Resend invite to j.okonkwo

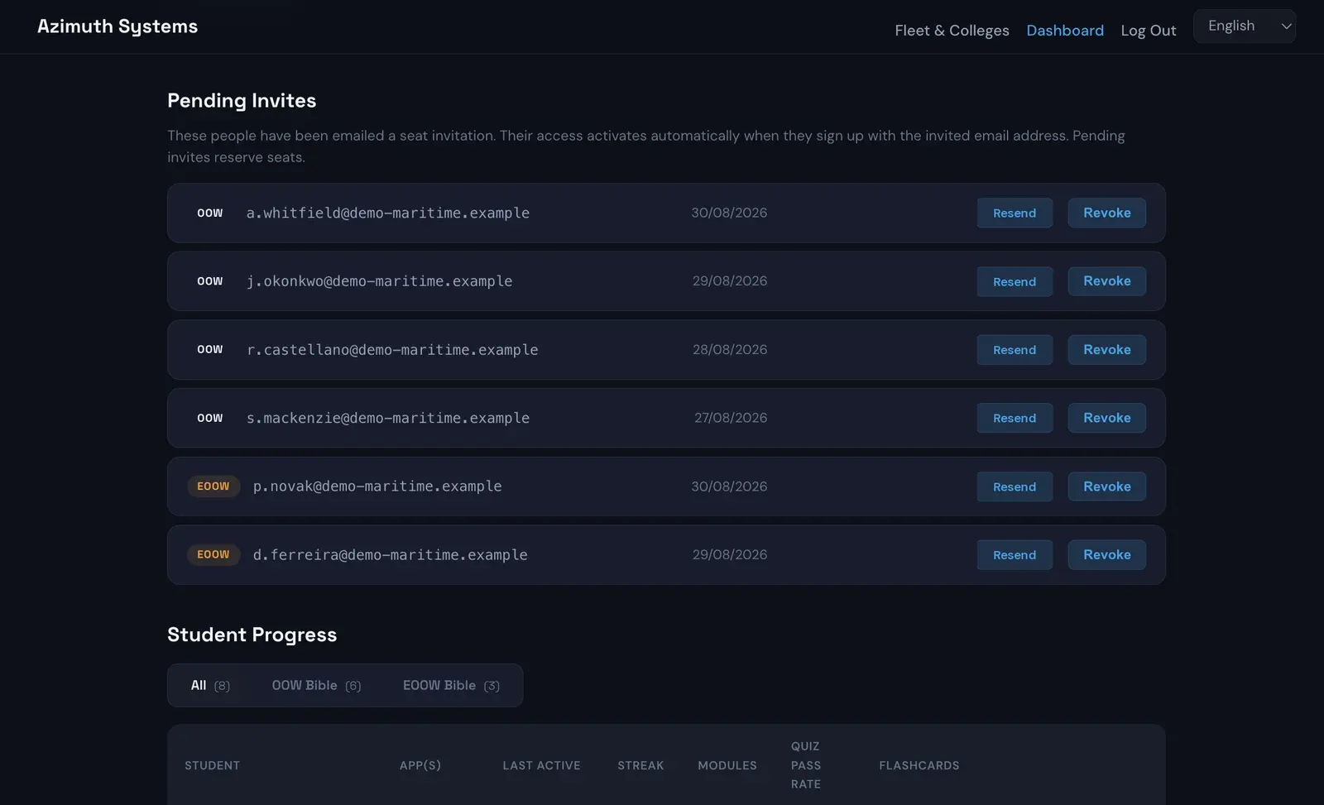1015,281
